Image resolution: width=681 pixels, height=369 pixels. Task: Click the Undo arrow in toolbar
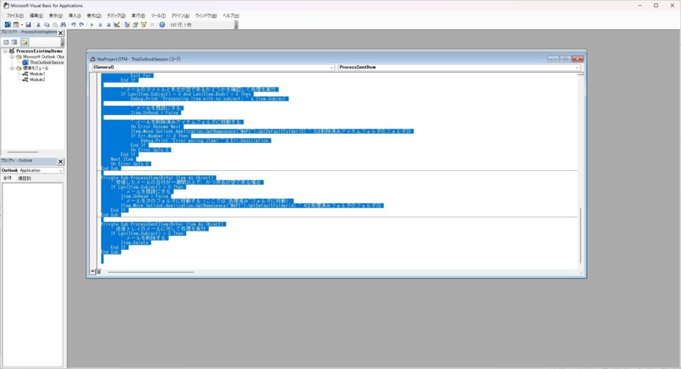click(73, 25)
